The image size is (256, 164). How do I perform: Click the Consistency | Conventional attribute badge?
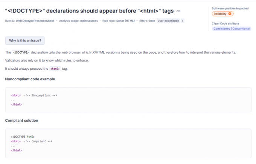231,29
